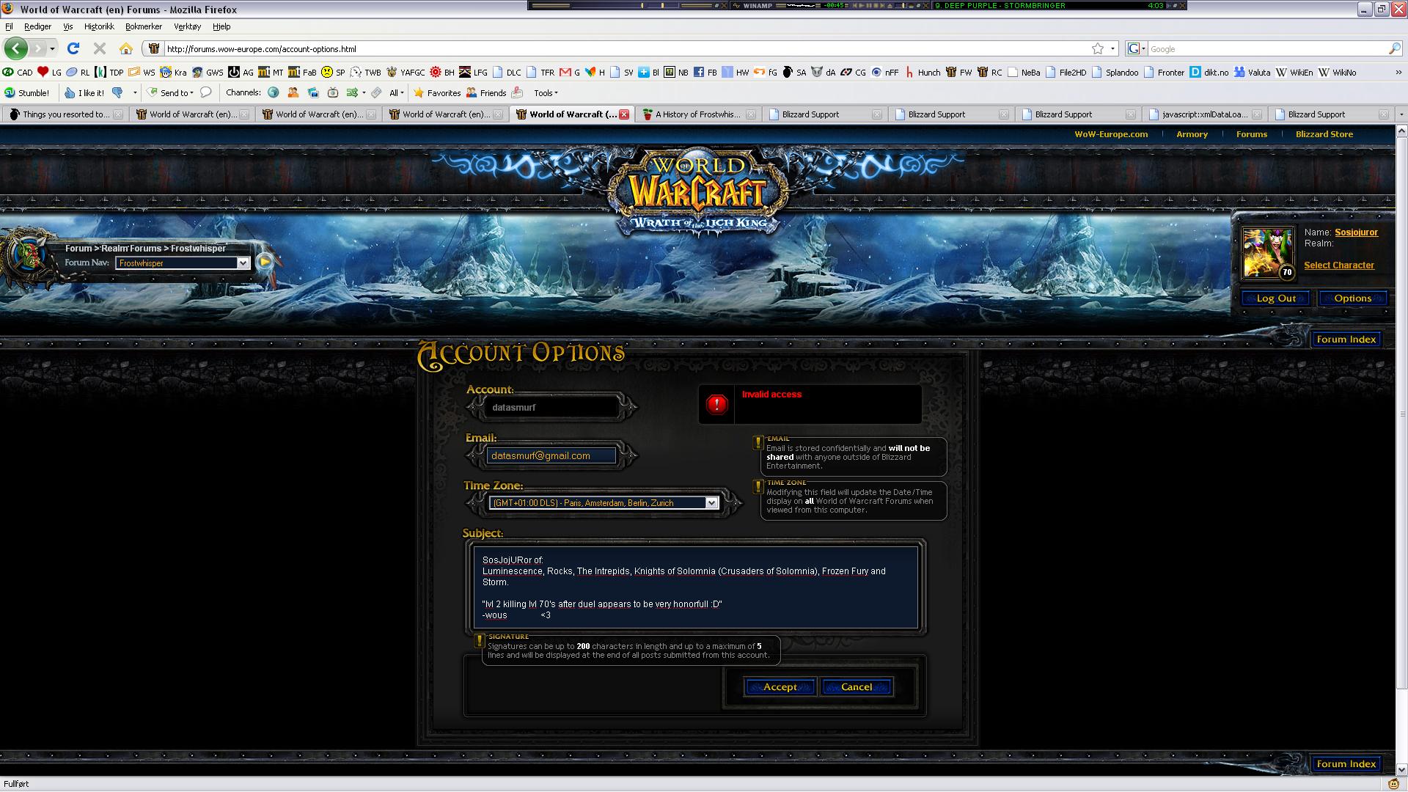Go to the Home page icon

(x=126, y=48)
